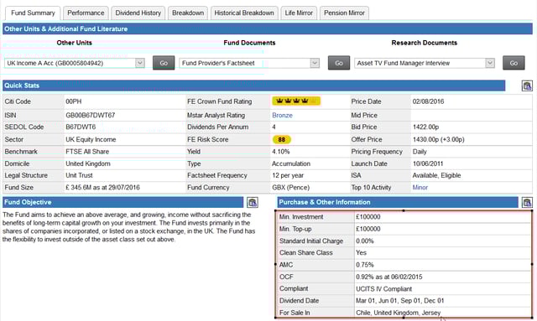Click the SEDOL Code value B67DWT6

[x=81, y=127]
